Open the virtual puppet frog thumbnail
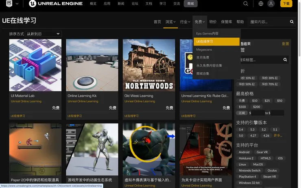Viewport: 301px width, 188px height. click(x=149, y=149)
